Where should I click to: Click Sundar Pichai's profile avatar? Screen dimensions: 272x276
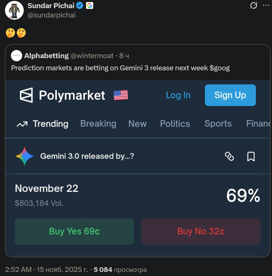(x=14, y=10)
